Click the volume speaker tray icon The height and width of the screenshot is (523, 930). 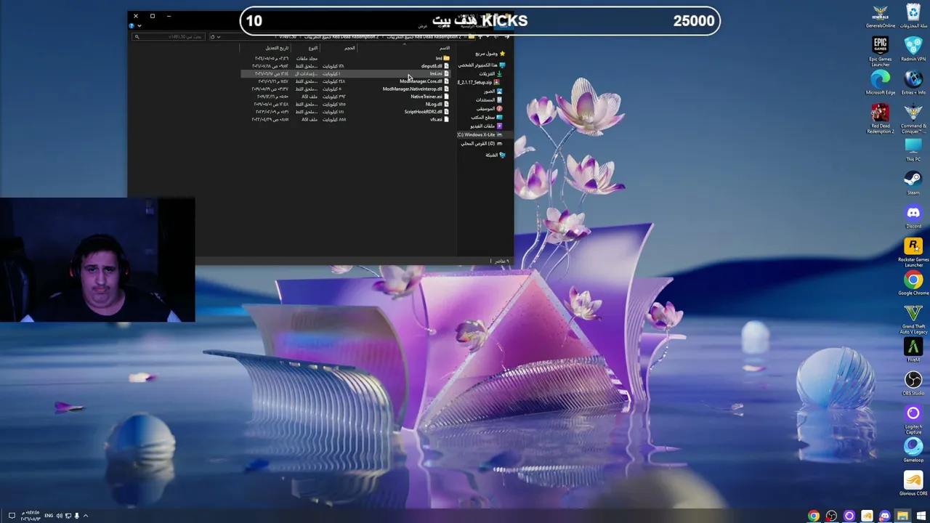click(60, 516)
